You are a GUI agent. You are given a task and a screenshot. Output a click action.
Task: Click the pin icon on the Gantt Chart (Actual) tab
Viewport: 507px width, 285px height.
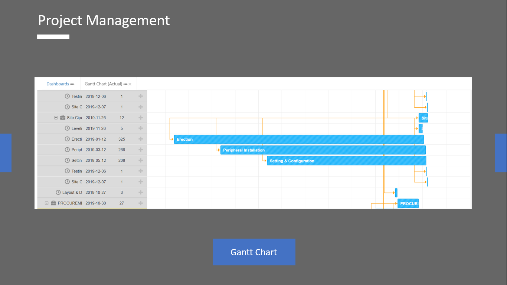[125, 84]
